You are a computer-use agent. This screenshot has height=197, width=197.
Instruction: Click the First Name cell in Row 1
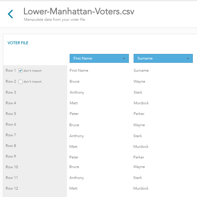pyautogui.click(x=79, y=71)
